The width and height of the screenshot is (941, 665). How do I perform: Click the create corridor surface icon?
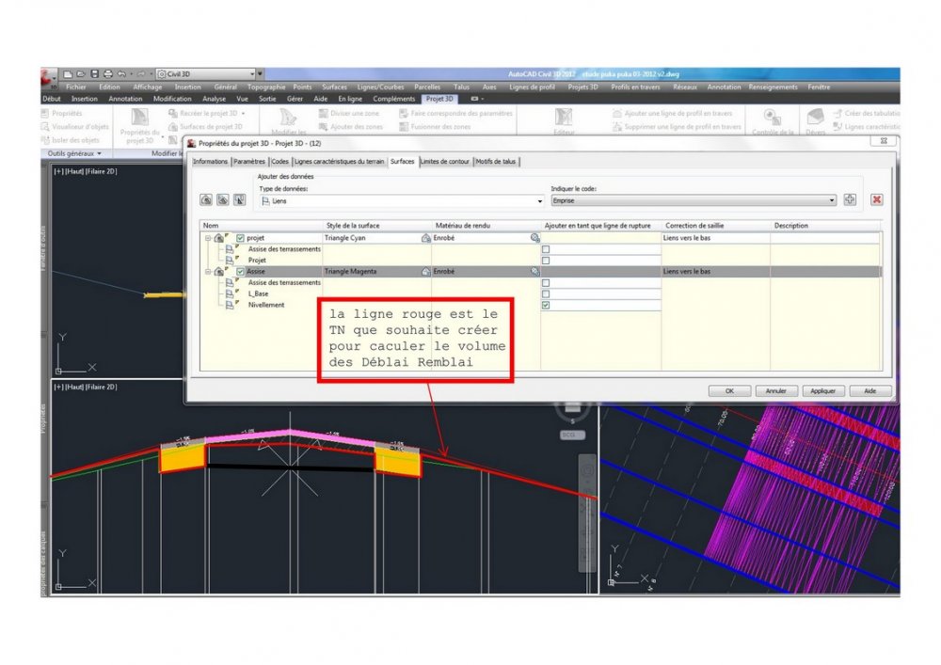(x=206, y=199)
